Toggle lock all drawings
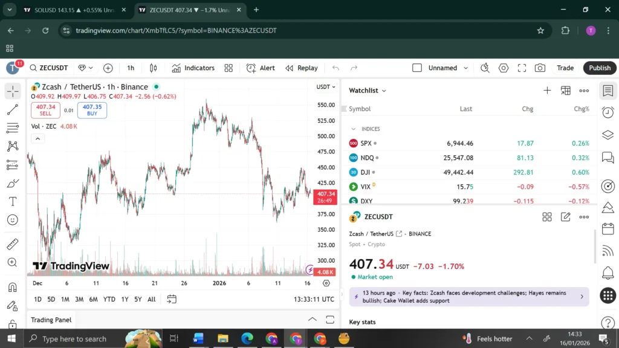 click(x=13, y=324)
